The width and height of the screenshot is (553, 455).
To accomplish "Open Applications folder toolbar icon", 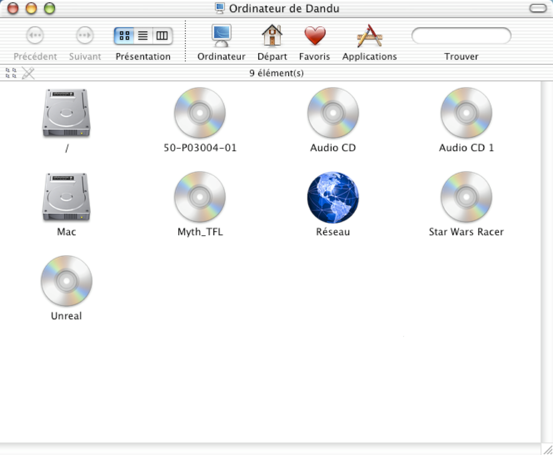I will pyautogui.click(x=369, y=36).
